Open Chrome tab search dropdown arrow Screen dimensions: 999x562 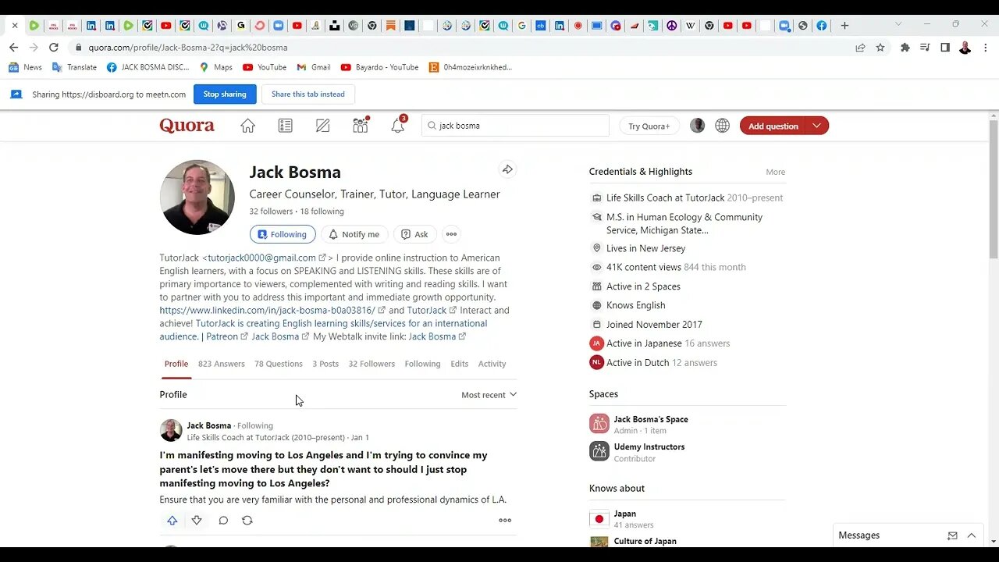click(898, 24)
